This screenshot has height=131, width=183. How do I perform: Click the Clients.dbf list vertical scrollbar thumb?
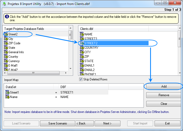click(180, 39)
